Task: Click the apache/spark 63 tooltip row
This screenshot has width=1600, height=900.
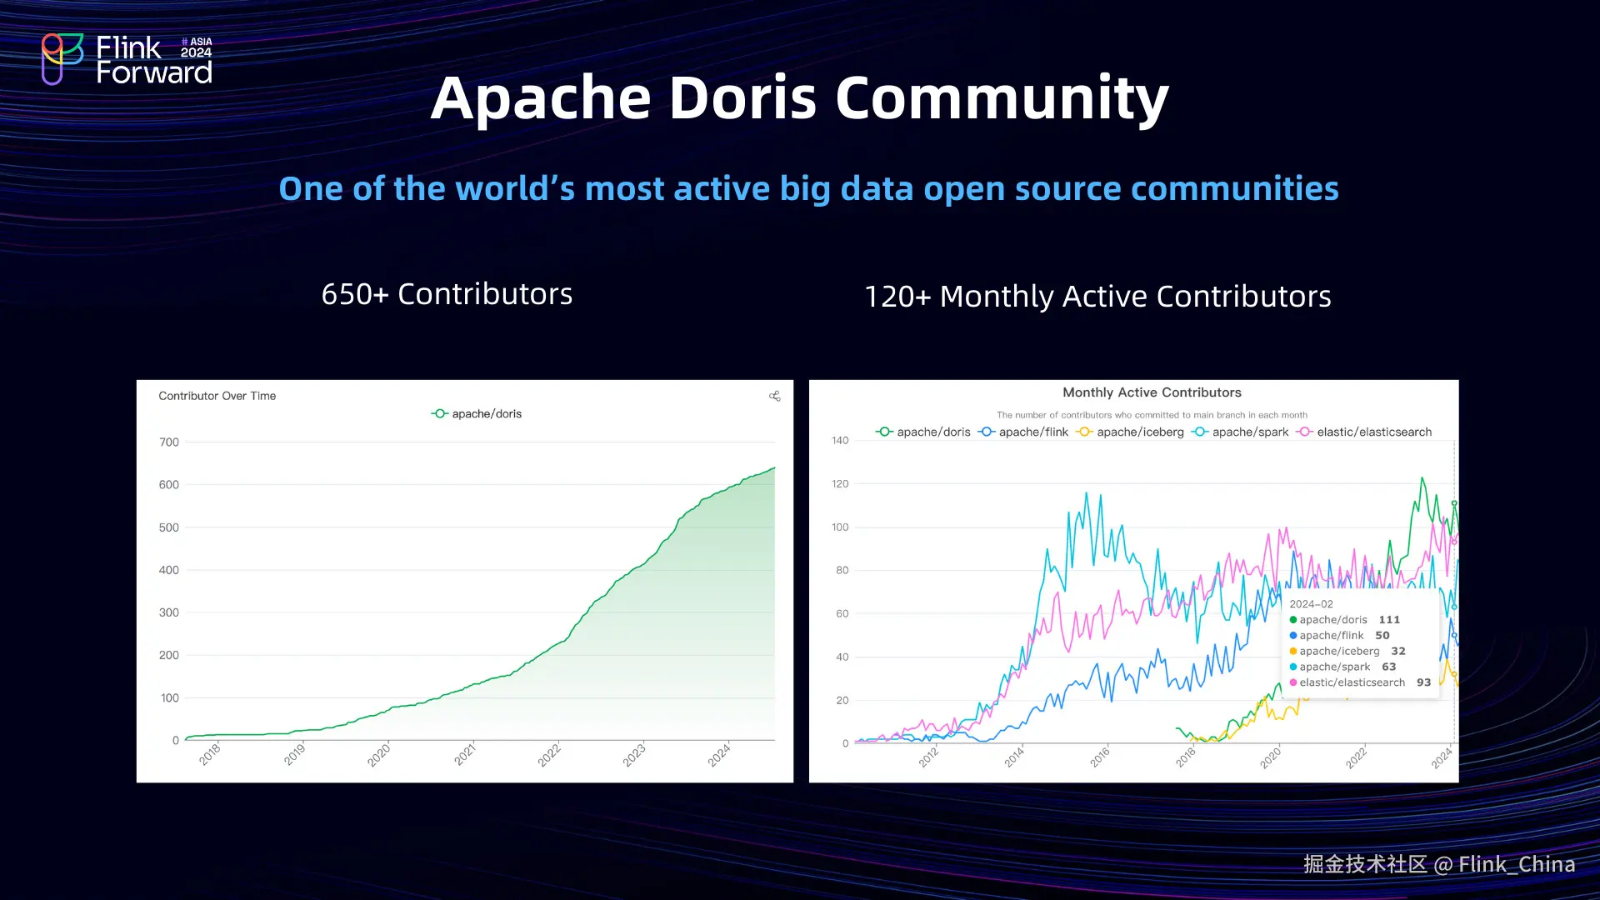Action: (1342, 667)
